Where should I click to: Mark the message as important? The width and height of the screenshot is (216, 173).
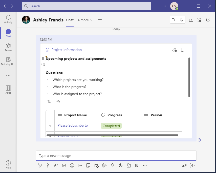click(x=48, y=165)
